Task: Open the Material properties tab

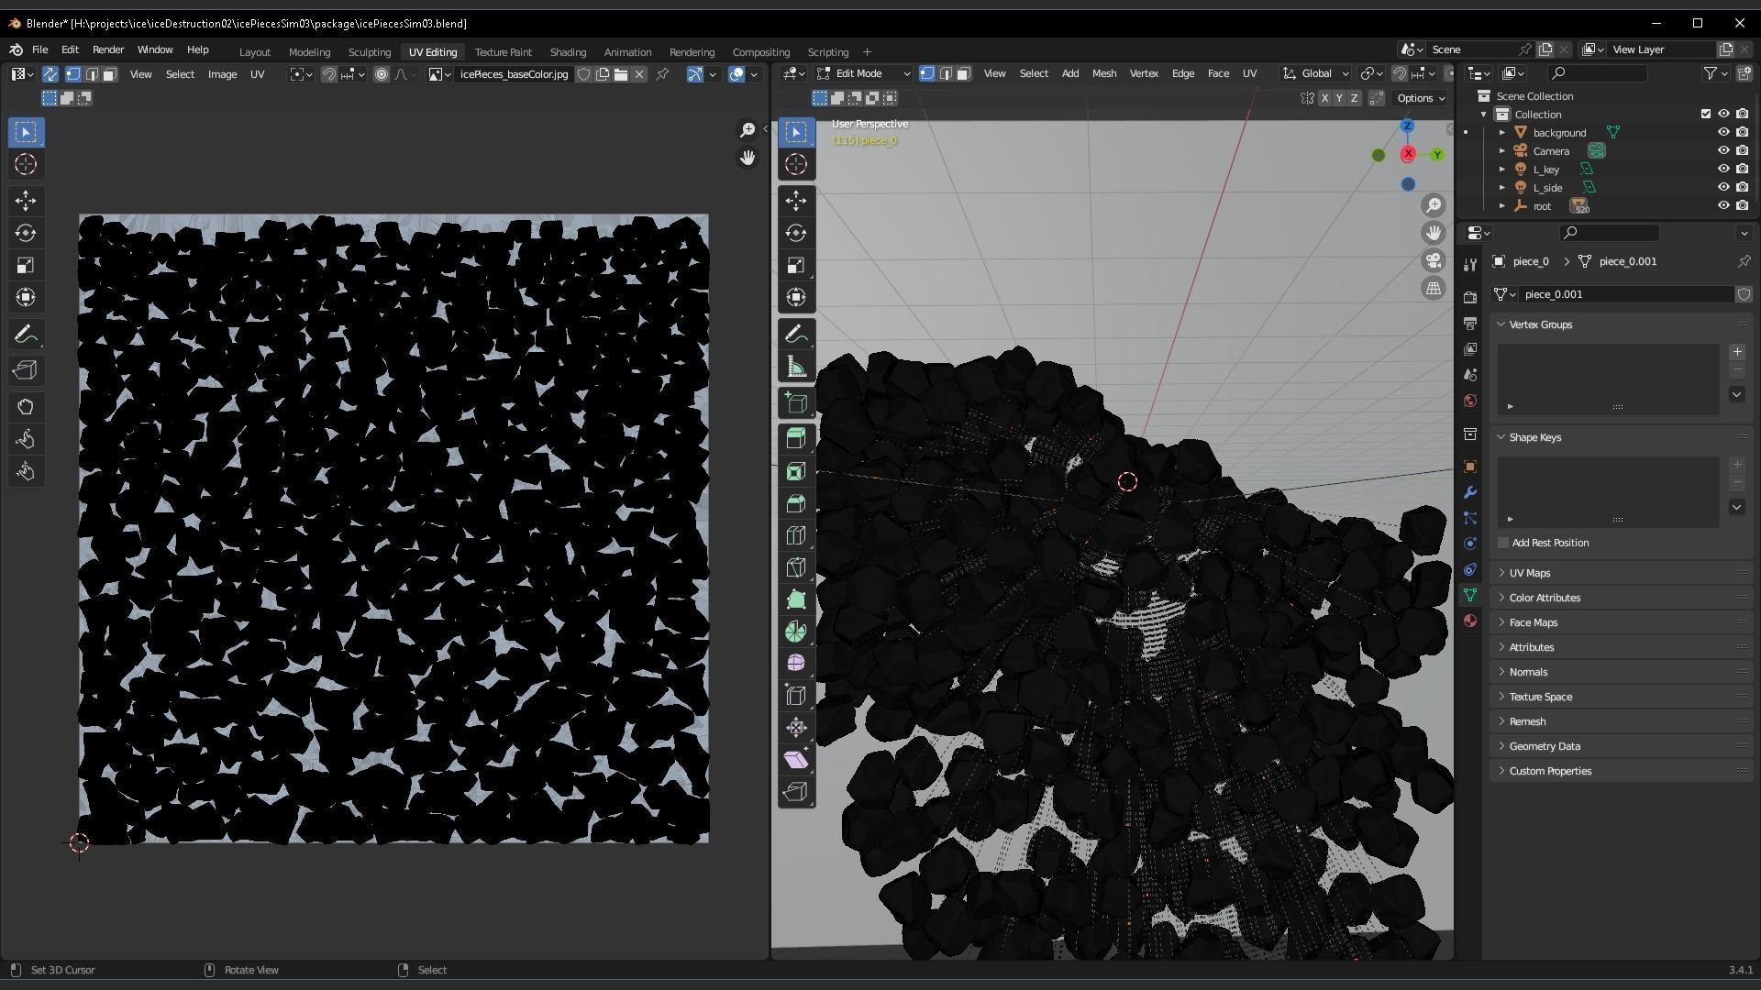Action: coord(1470,621)
